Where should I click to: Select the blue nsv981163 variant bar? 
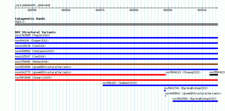(160, 85)
